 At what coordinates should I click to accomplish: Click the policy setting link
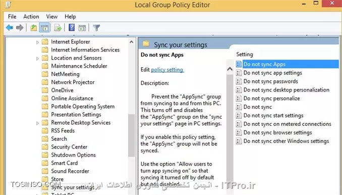167,70
